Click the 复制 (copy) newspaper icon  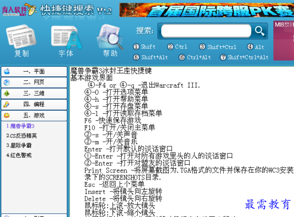(x=21, y=37)
